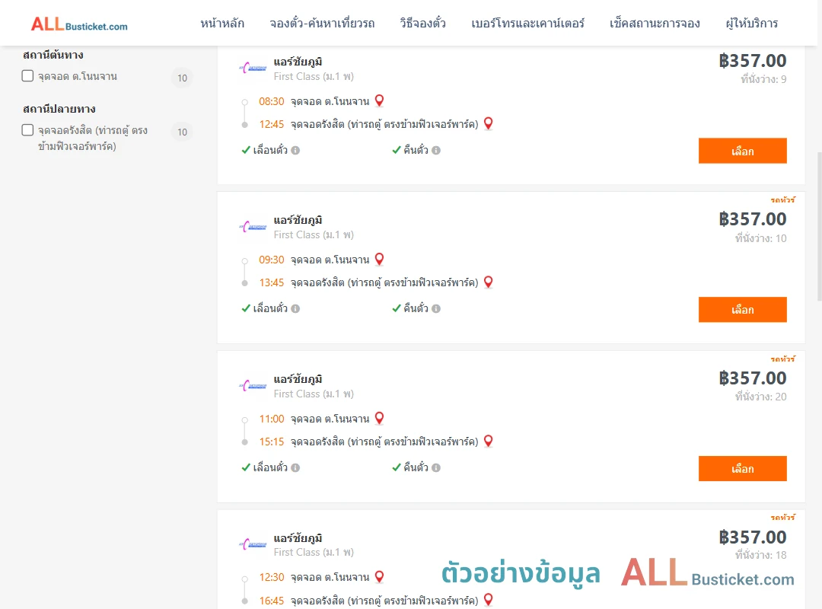Viewport: 822px width, 609px height.
Task: Click the 12:30 departure time
Action: [272, 577]
